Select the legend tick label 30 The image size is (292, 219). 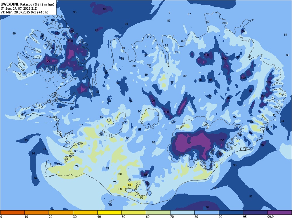(x=75, y=217)
